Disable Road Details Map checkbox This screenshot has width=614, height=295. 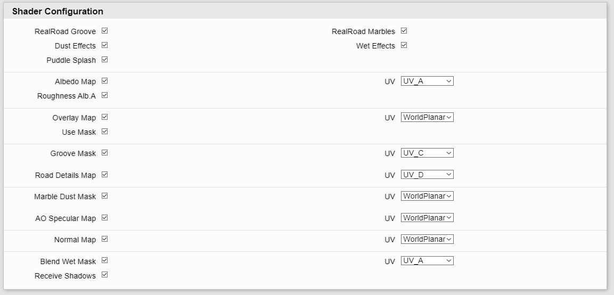104,174
